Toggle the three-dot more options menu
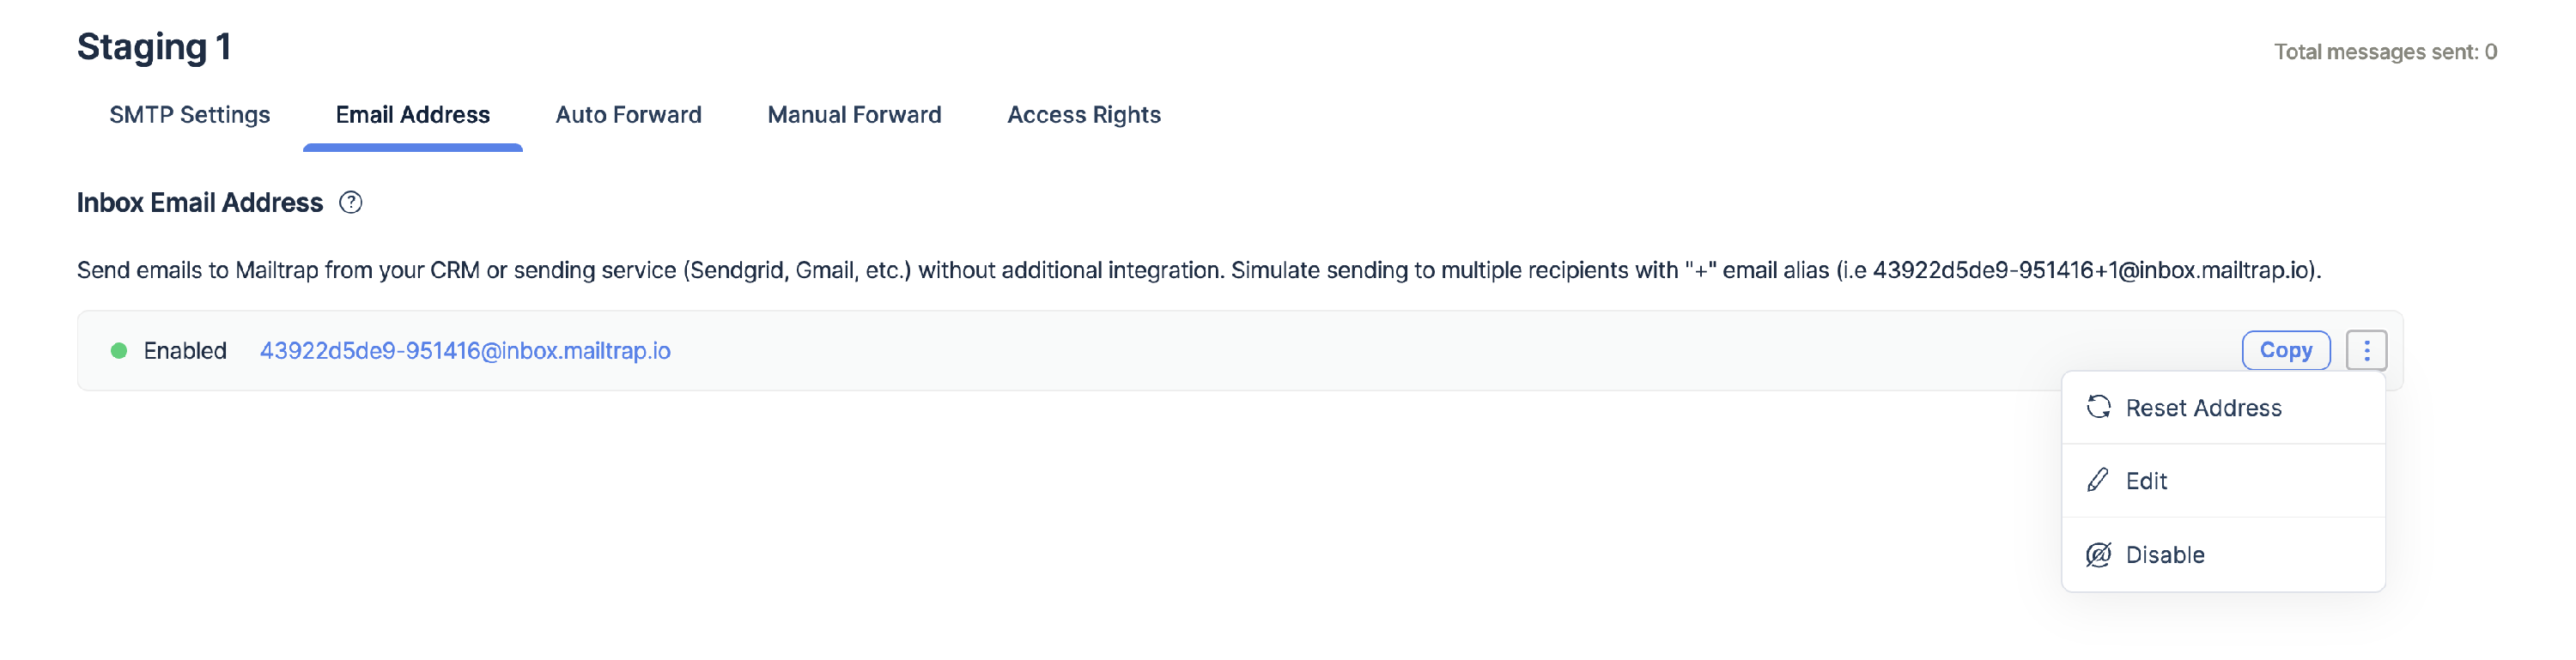The height and width of the screenshot is (660, 2576). click(2366, 351)
